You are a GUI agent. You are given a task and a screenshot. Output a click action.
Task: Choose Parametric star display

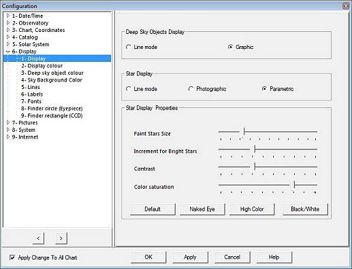pyautogui.click(x=264, y=89)
